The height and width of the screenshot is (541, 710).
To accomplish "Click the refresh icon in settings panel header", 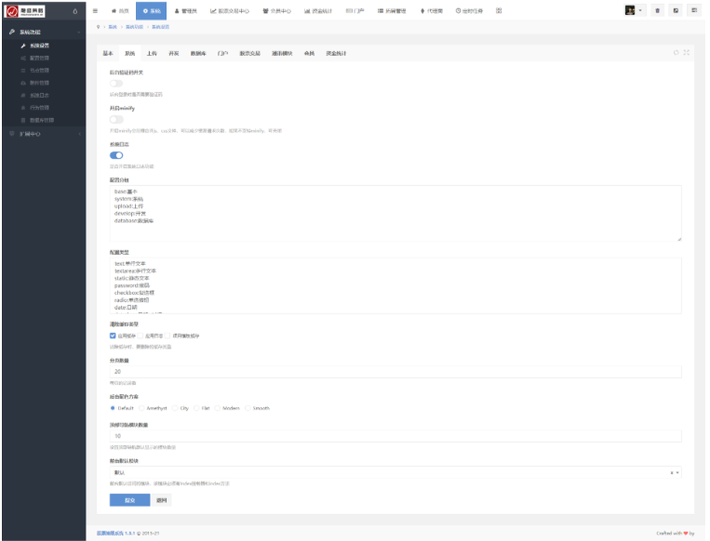I will 676,52.
